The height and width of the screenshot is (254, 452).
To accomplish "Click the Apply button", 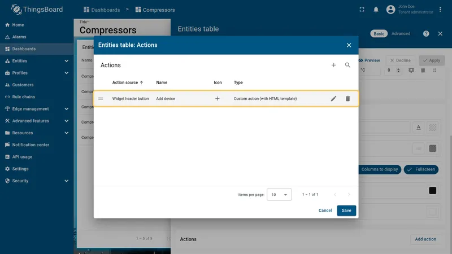I will (x=432, y=60).
